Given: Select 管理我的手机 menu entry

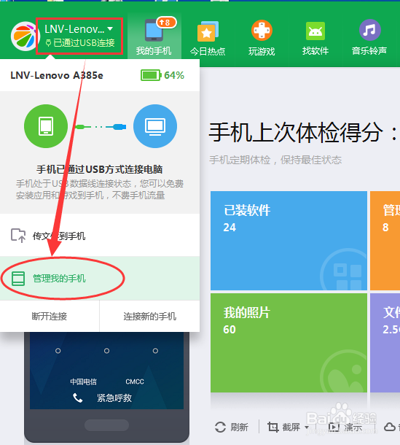Looking at the screenshot, I should pyautogui.click(x=100, y=278).
